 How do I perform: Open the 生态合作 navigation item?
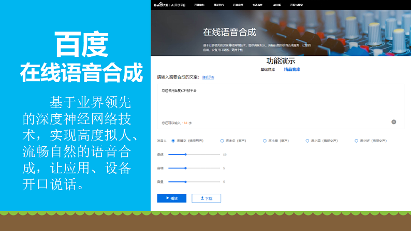pos(258,5)
